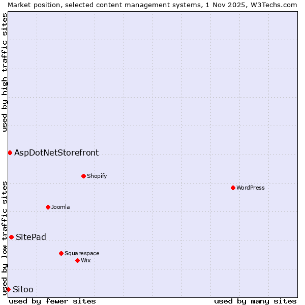Select the SitePad text label
The height and width of the screenshot is (305, 305).
[x=31, y=237]
